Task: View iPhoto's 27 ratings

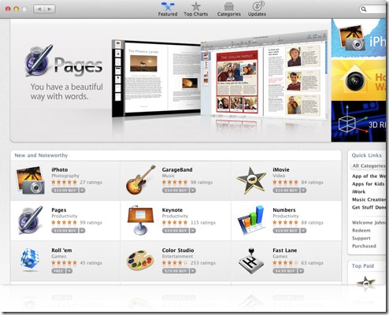Action: coord(91,182)
